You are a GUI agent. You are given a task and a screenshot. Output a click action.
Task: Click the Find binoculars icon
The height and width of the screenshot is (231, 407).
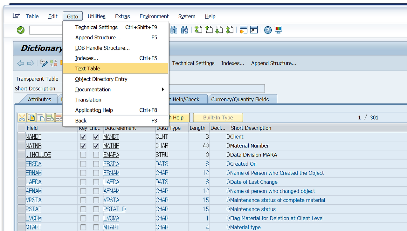coord(174,30)
